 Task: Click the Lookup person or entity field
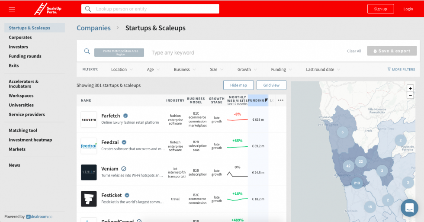pyautogui.click(x=151, y=9)
